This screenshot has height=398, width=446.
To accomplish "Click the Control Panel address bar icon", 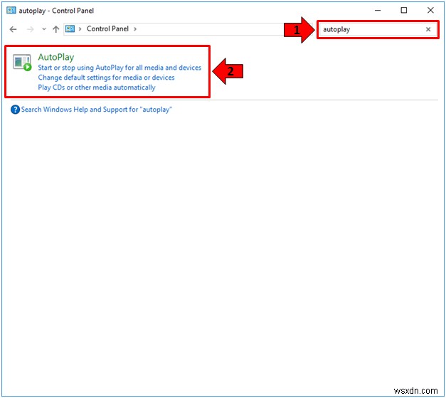I will coord(70,28).
